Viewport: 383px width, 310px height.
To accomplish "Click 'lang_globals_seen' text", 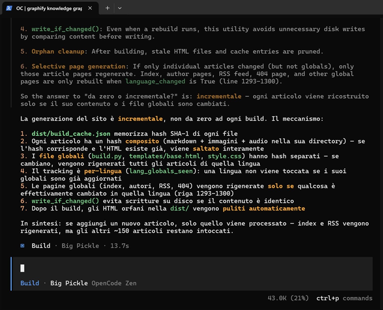I will pos(161,171).
